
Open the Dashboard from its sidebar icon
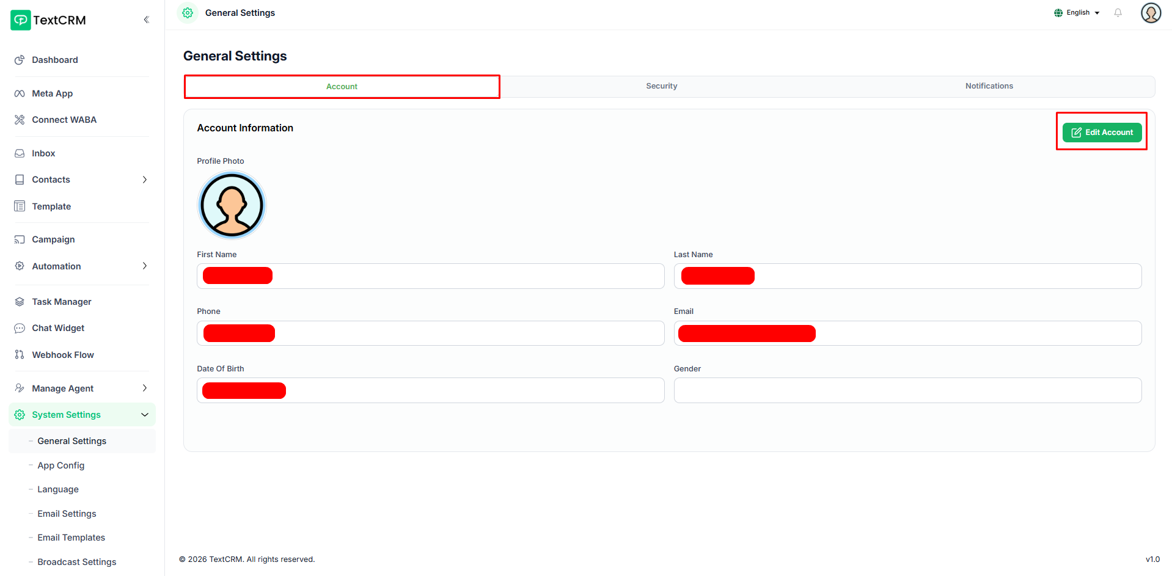(20, 60)
